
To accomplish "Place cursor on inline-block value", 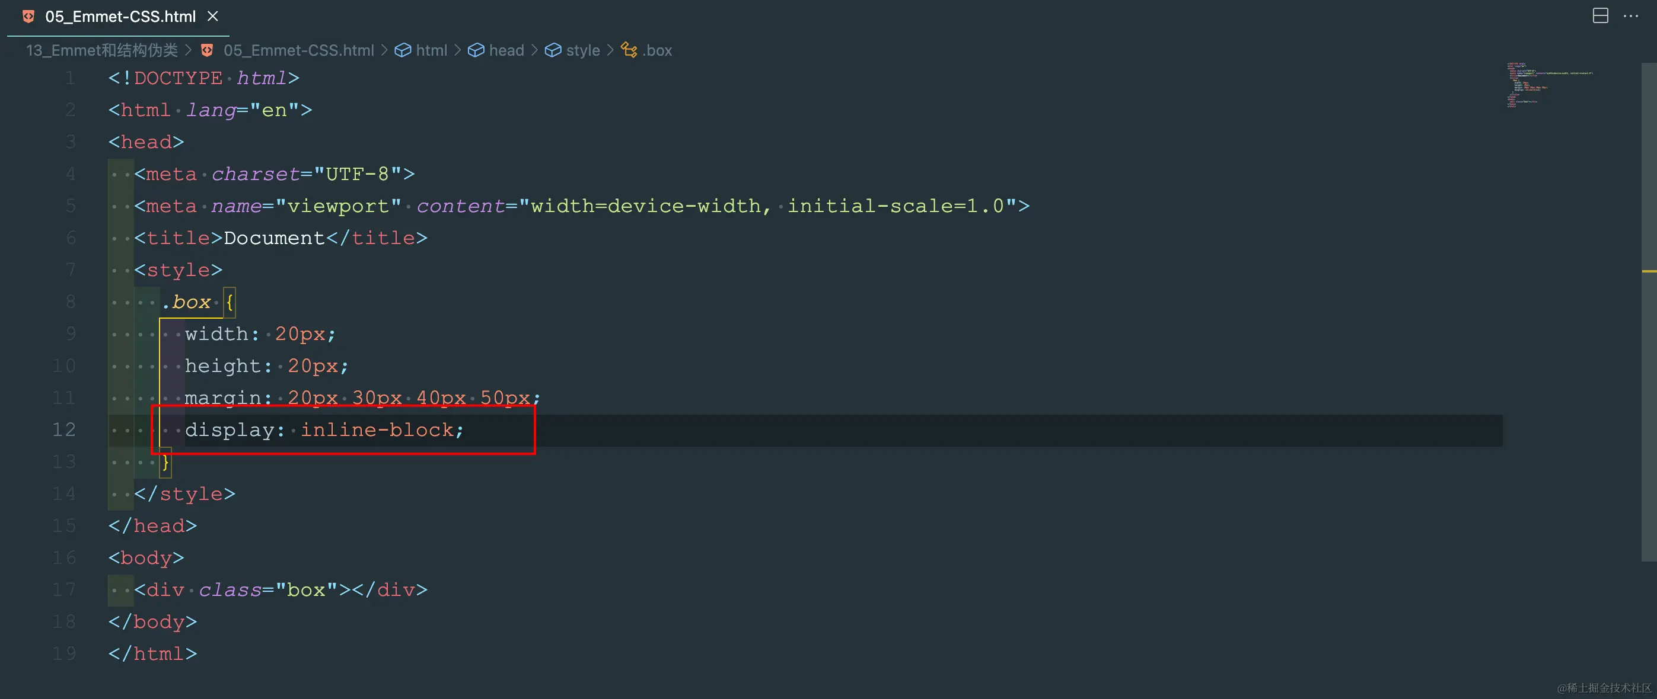I will pyautogui.click(x=377, y=429).
